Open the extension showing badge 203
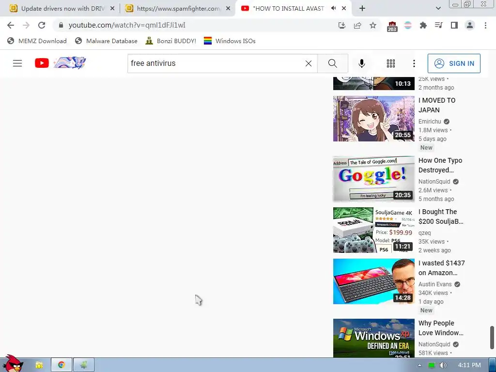 pyautogui.click(x=392, y=26)
